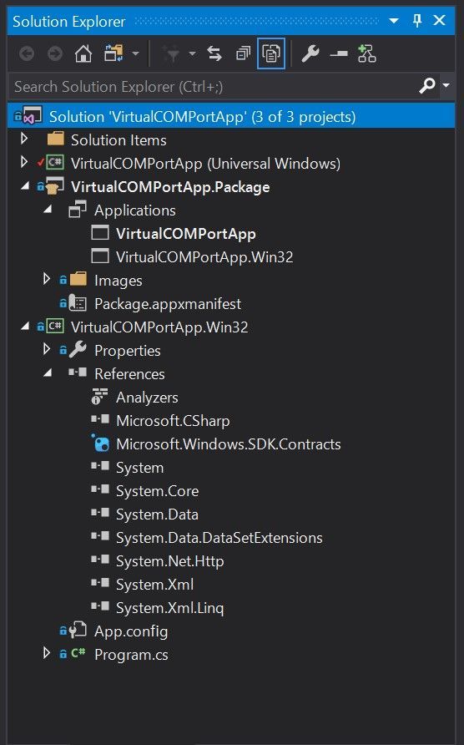
Task: Open Window Position dropdown in title bar
Action: 394,21
